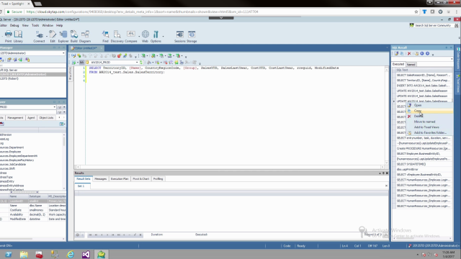Screen dimensions: 461x259
Task: Expand the connection dropdown in Connection Manager
Action: click(x=63, y=53)
